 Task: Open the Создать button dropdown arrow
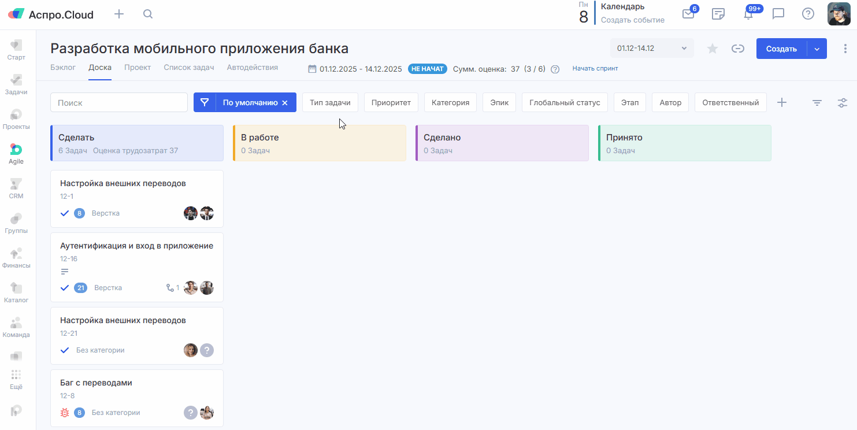point(817,49)
